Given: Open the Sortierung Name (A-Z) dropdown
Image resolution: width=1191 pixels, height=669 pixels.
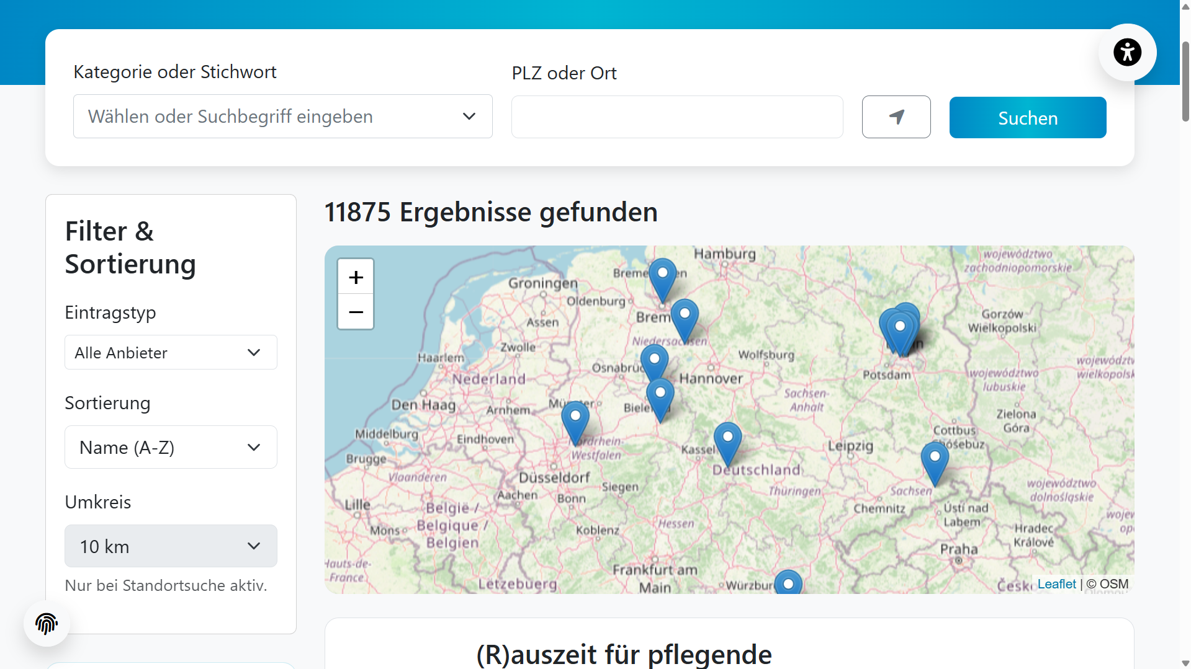Looking at the screenshot, I should (x=171, y=447).
